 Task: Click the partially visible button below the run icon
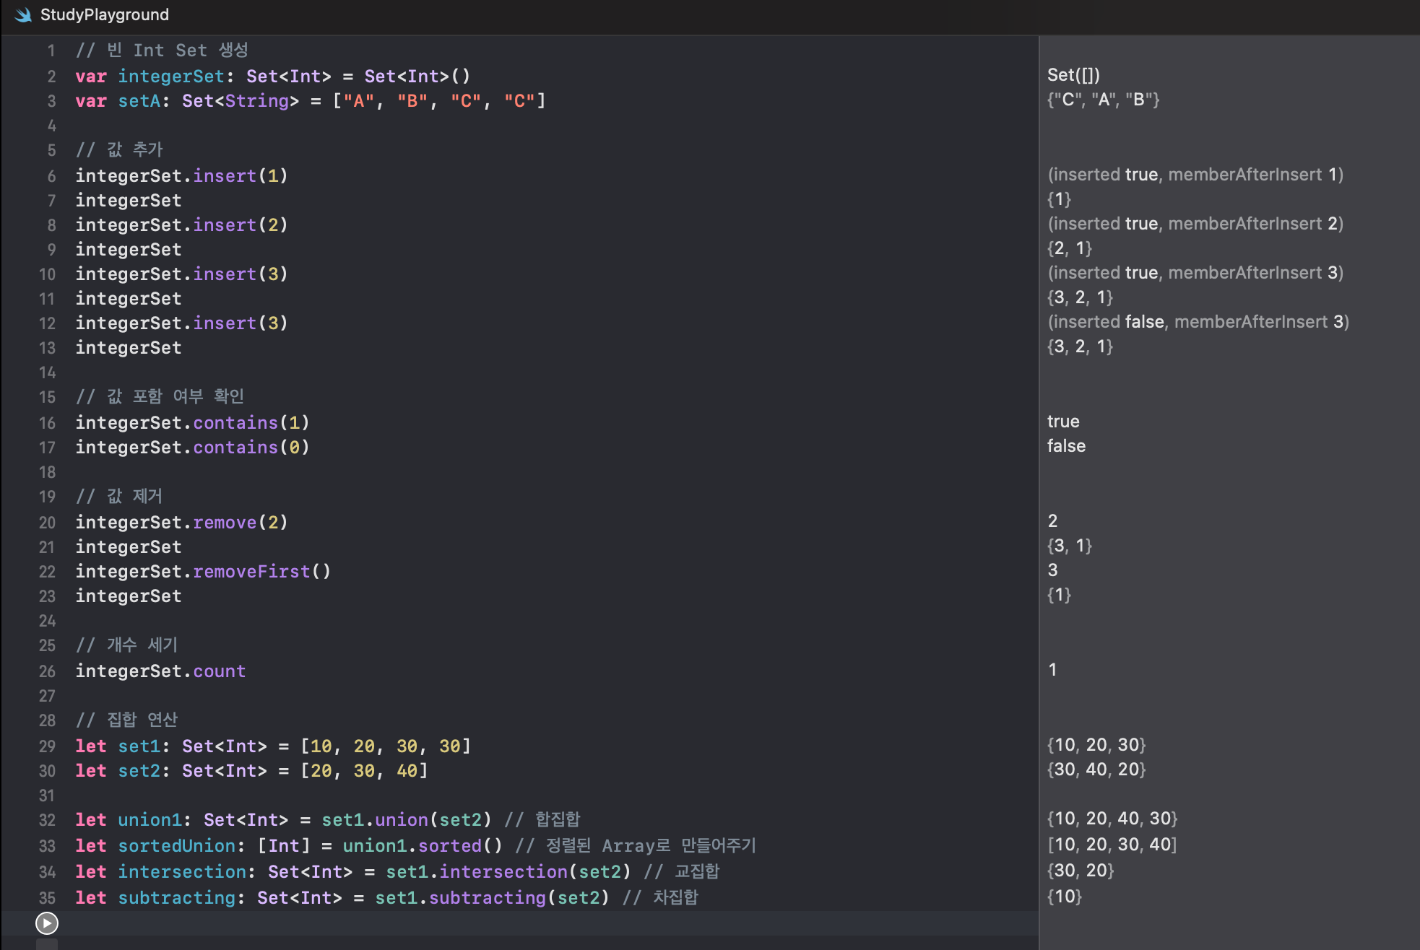47,944
